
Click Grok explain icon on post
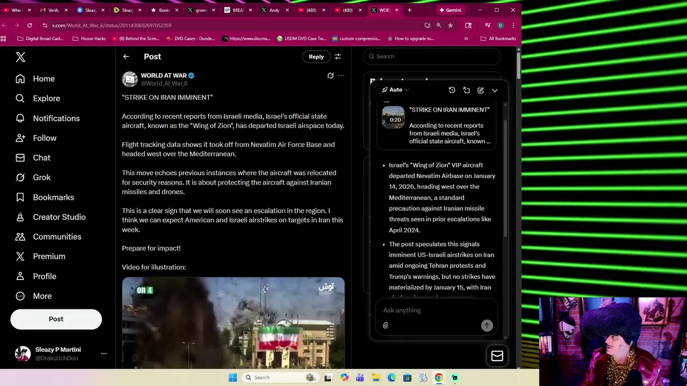331,76
